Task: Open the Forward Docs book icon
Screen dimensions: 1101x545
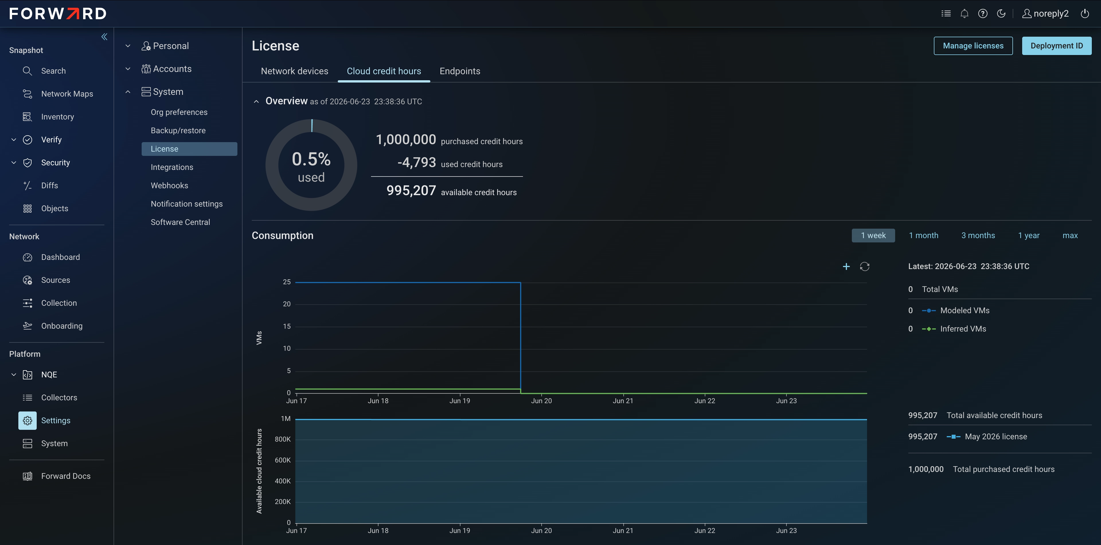Action: point(27,476)
